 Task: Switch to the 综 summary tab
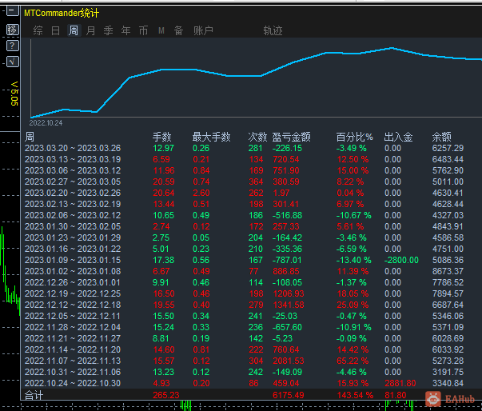[38, 30]
